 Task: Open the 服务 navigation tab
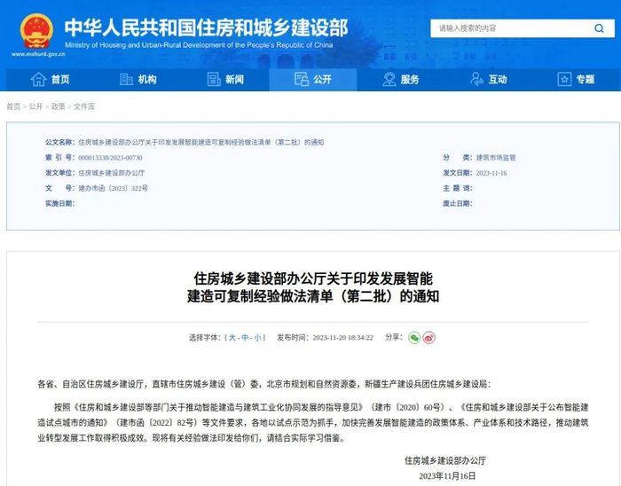tap(400, 80)
